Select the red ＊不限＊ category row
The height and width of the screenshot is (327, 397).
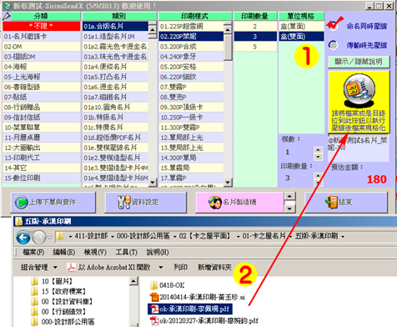coord(42,26)
